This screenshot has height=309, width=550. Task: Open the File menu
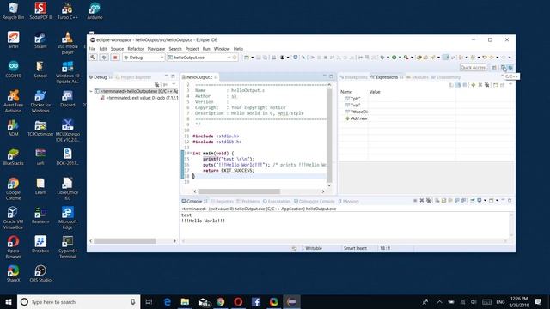(x=92, y=49)
